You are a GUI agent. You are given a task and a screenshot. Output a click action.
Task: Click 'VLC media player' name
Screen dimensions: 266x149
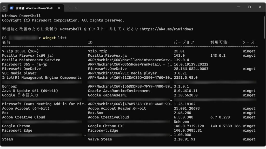point(19,73)
